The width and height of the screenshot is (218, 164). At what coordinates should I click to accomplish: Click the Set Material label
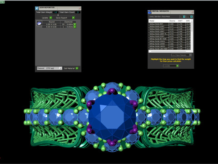tap(69, 68)
